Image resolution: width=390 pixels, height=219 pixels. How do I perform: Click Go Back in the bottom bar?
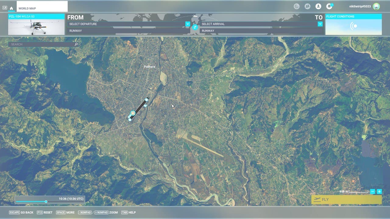tap(21, 212)
